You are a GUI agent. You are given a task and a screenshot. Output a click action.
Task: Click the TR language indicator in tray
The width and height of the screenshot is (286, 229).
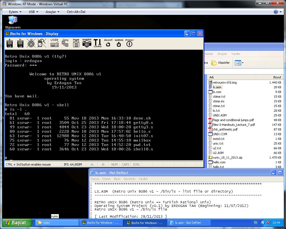point(255,223)
